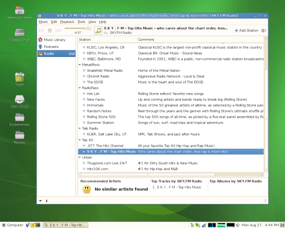Select KUER, Salt Lake City, UT station
The image size is (285, 228).
tap(171, 134)
